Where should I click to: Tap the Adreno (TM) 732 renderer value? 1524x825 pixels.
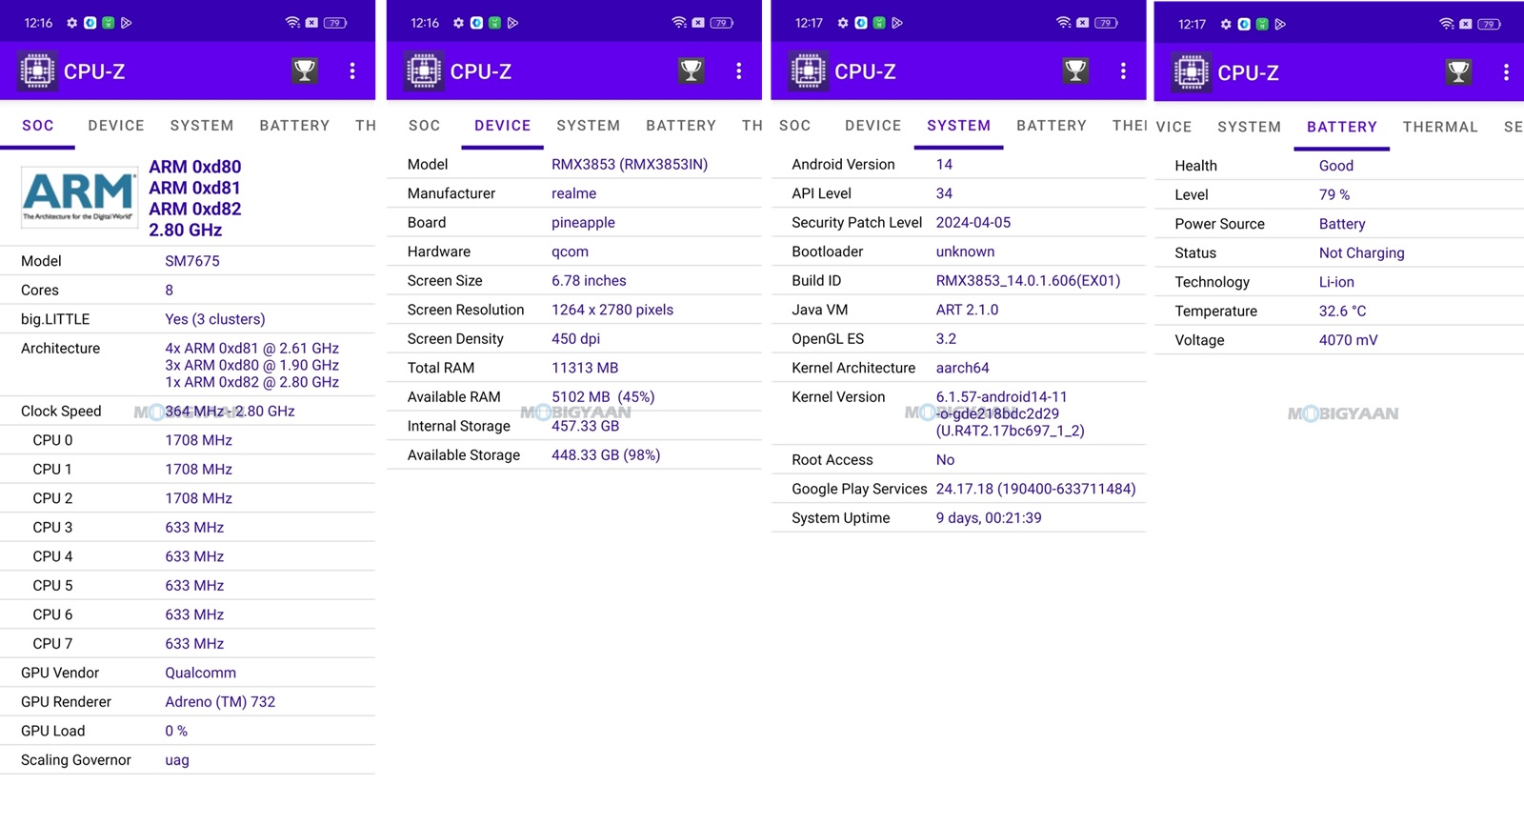pyautogui.click(x=220, y=702)
